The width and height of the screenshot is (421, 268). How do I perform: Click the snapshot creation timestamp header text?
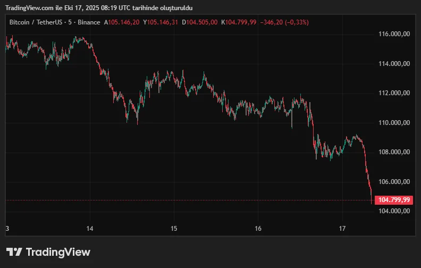[x=99, y=8]
